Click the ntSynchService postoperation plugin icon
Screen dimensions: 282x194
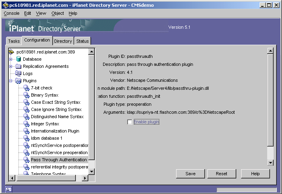(26, 145)
